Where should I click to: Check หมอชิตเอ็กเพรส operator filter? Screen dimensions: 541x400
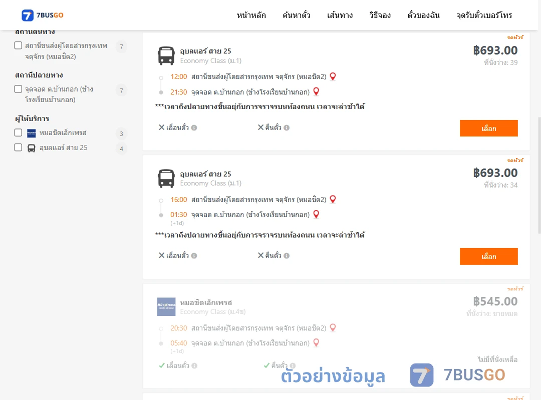(19, 132)
